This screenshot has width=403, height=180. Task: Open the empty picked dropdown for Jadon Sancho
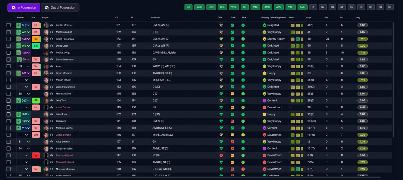[23, 135]
